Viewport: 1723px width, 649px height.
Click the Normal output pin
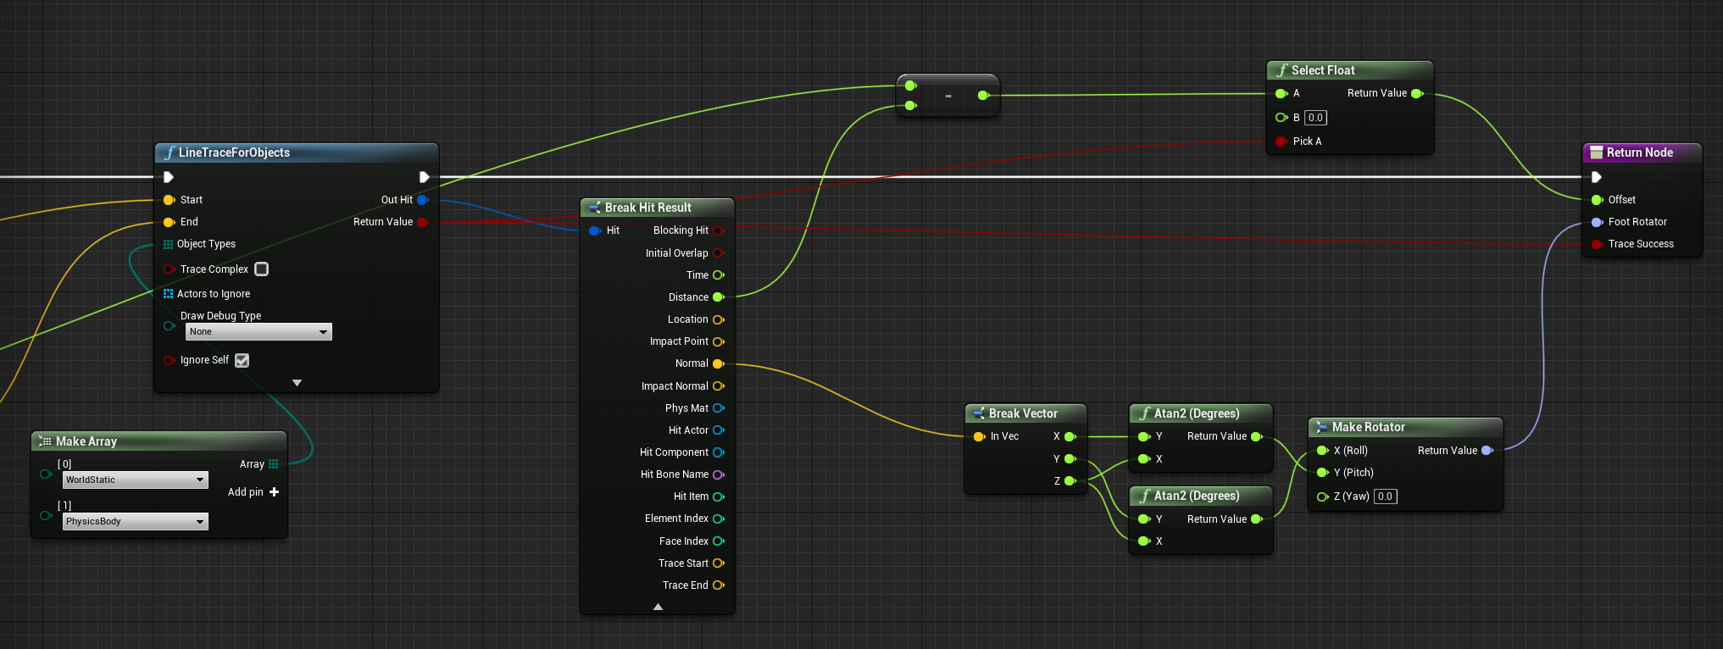[719, 363]
